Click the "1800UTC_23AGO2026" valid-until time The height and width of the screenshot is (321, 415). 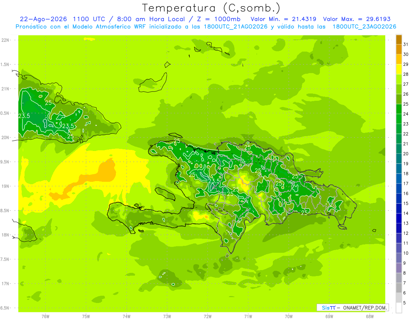[x=365, y=27]
